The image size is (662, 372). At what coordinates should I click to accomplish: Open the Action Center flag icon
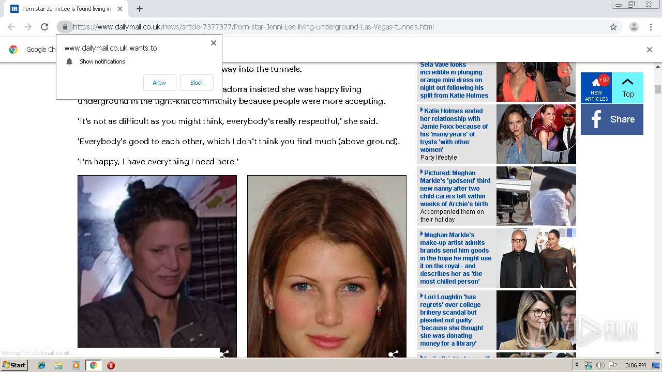click(612, 365)
